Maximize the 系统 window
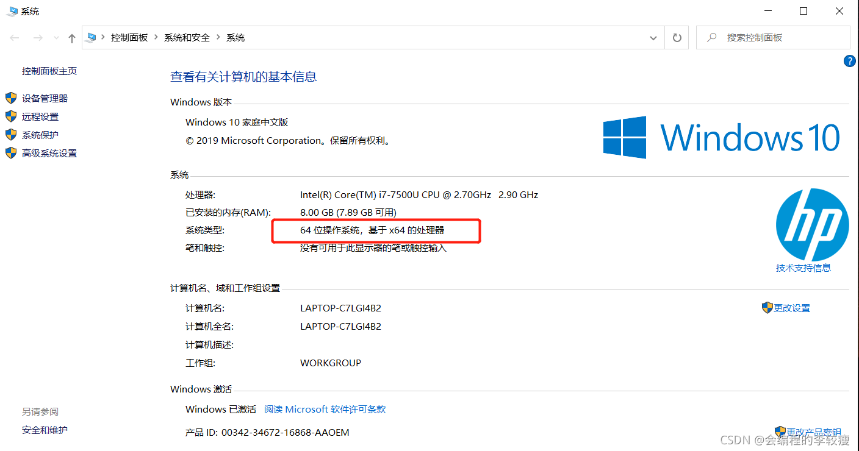The width and height of the screenshot is (859, 451). [x=803, y=11]
